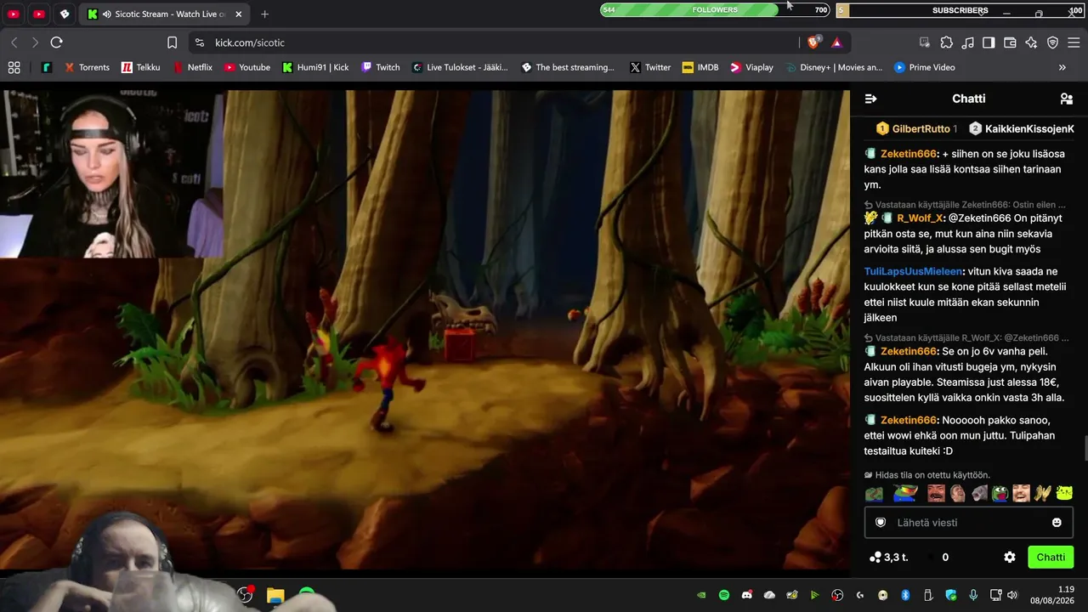Screen dimensions: 1088x612
Task: Focus the Lähetä viesti message field
Action: coord(968,523)
